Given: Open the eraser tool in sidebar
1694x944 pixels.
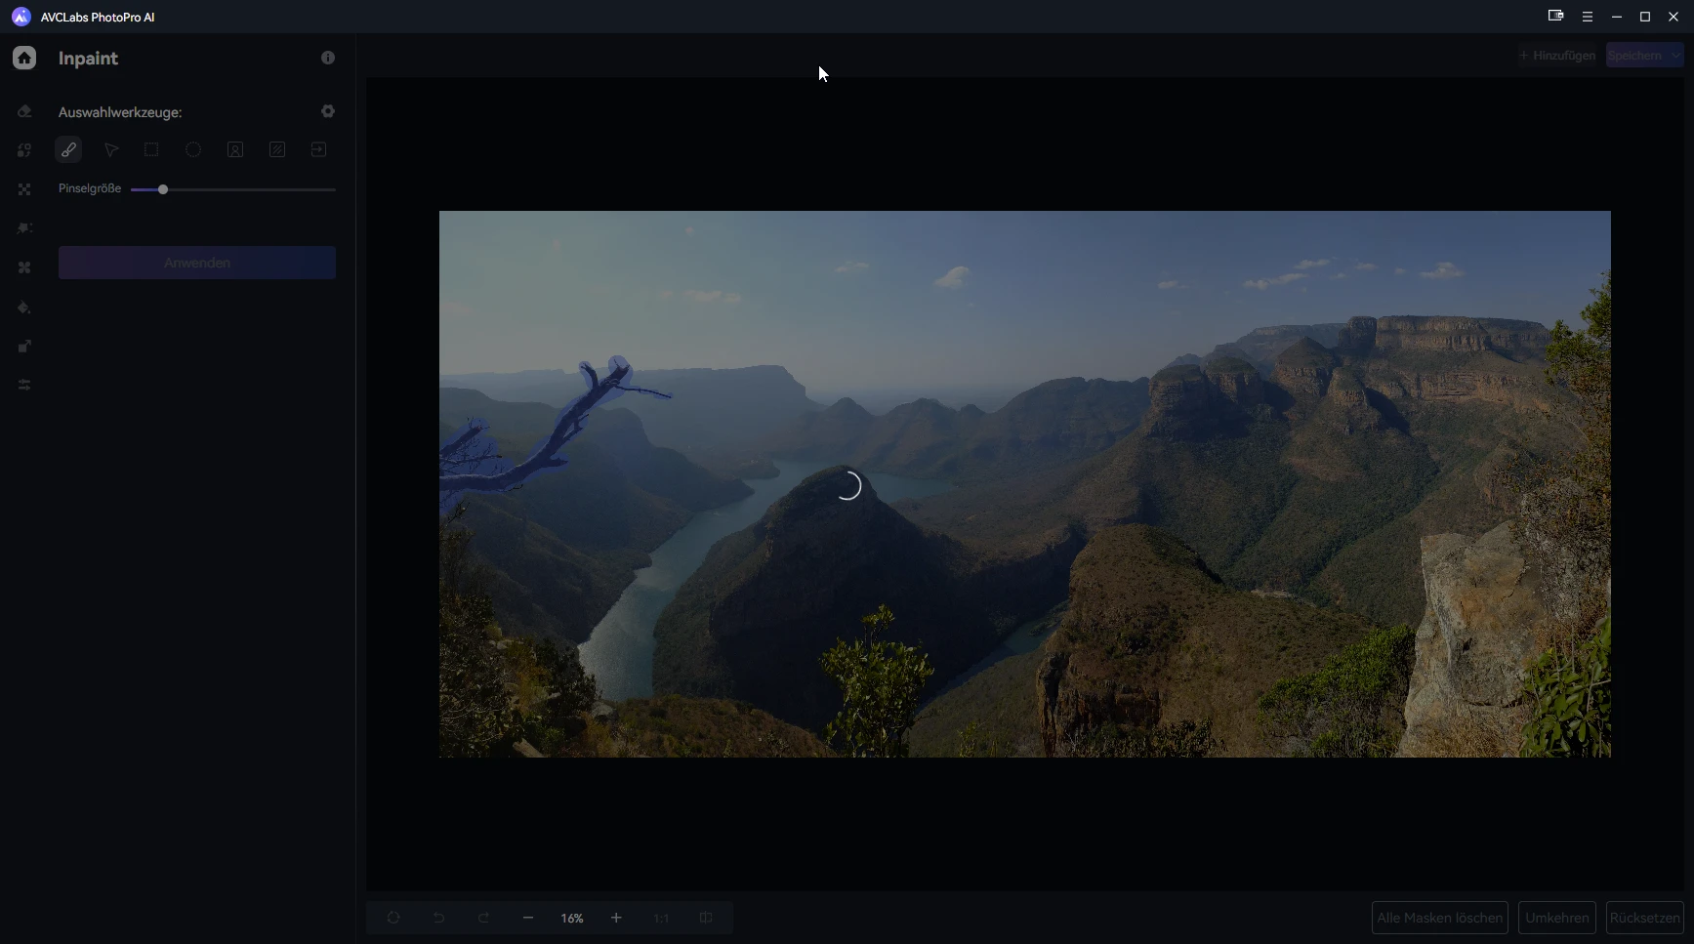Looking at the screenshot, I should coord(24,111).
